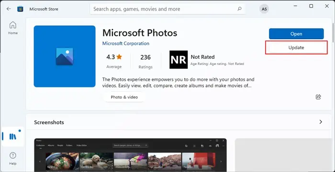Open the Microsoft Corporation publisher link
This screenshot has height=172, width=335.
pyautogui.click(x=126, y=43)
